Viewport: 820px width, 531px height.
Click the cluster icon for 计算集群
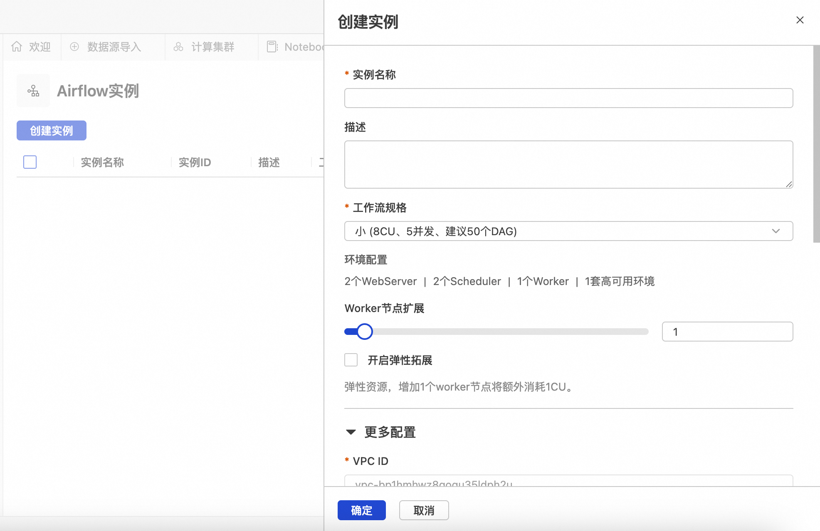(x=178, y=47)
